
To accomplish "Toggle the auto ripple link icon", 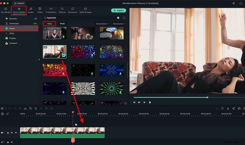I will click(7, 114).
